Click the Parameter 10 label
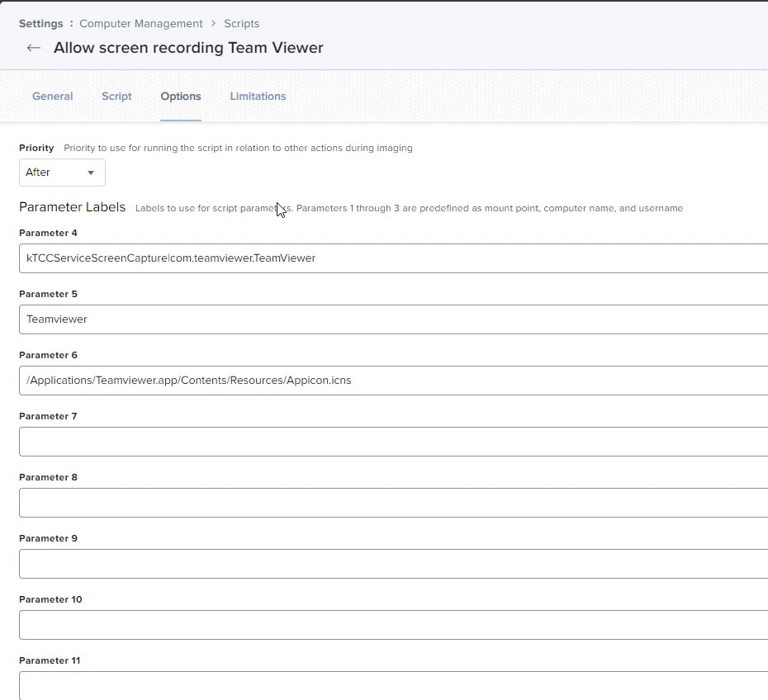This screenshot has height=700, width=768. point(50,599)
